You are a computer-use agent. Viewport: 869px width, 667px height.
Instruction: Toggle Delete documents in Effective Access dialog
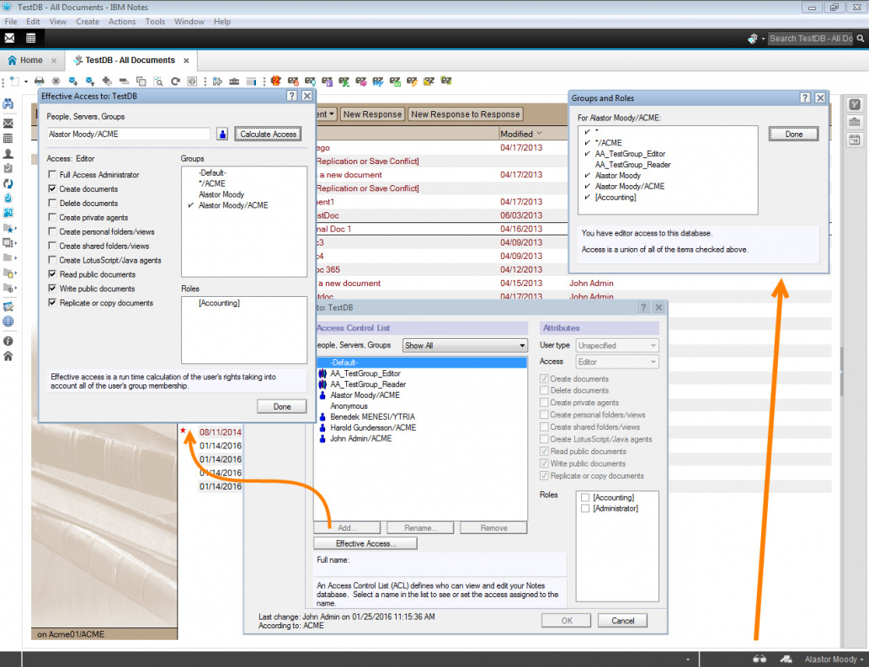53,204
